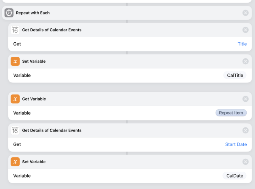The width and height of the screenshot is (255, 189).
Task: Click the Repeat with Each gear icon
Action: 9,13
